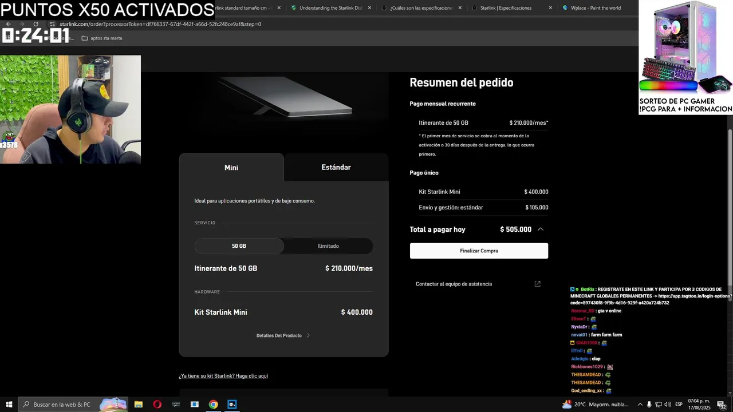Select the Estándar hardware tab
Image resolution: width=733 pixels, height=412 pixels.
pyautogui.click(x=336, y=167)
